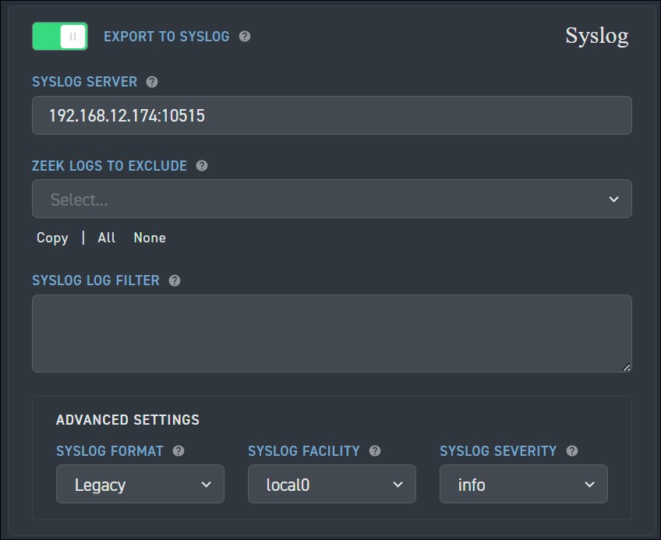Edit the Syslog Server address field

[332, 115]
